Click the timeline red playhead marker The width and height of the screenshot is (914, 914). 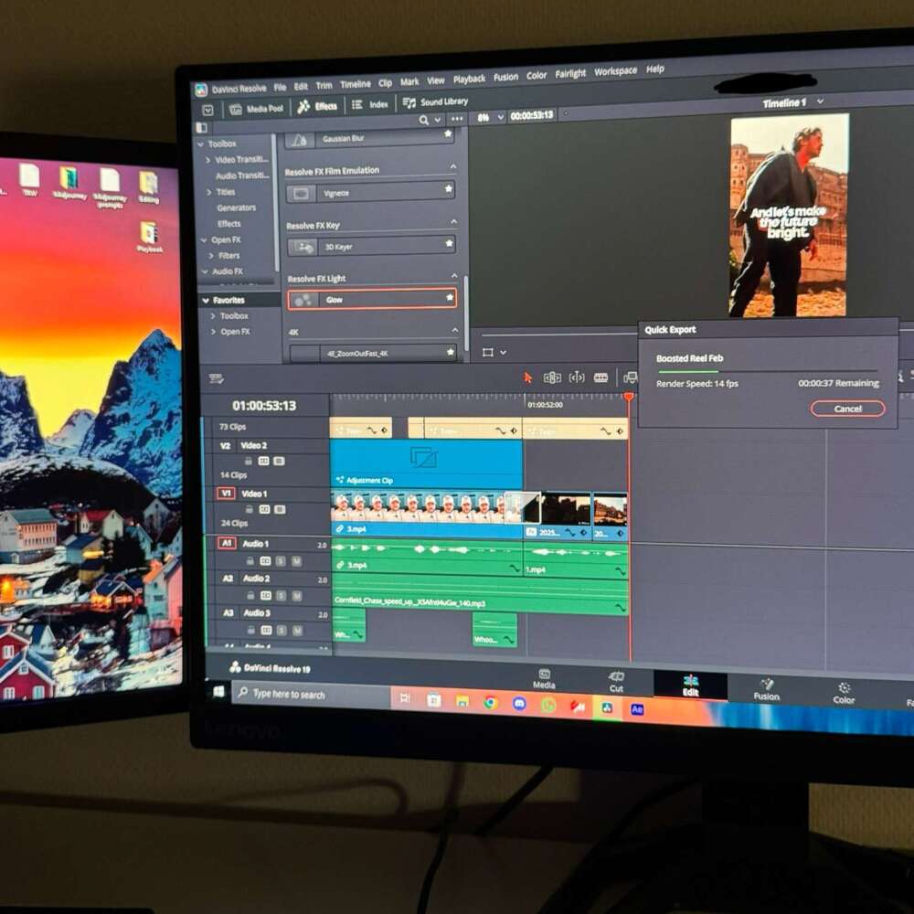(629, 397)
